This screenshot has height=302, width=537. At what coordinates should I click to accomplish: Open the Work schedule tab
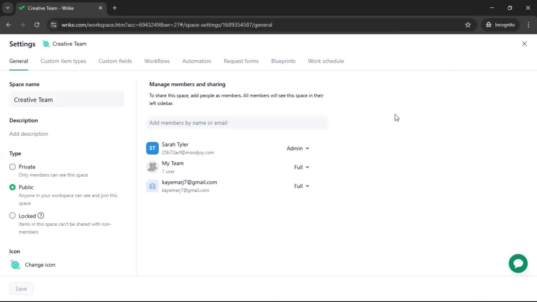pyautogui.click(x=326, y=61)
